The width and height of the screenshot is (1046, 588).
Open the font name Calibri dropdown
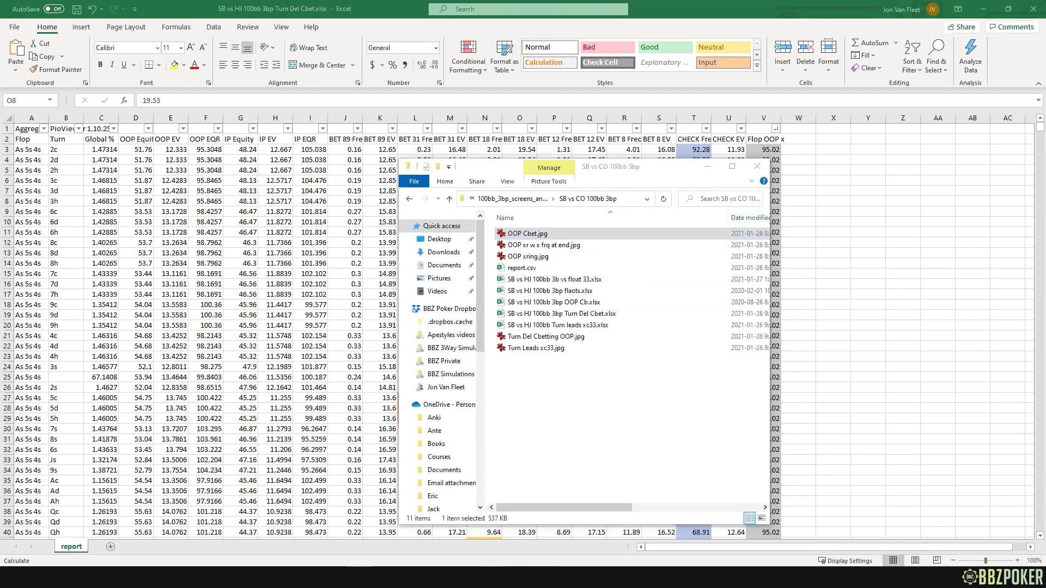coord(157,48)
